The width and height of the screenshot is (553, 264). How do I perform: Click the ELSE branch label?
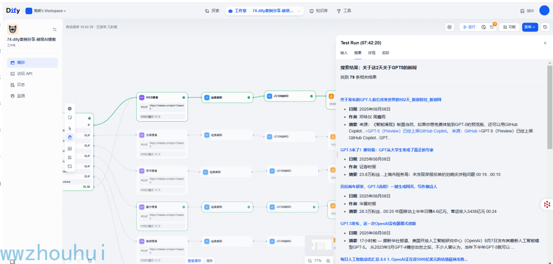coord(87,186)
